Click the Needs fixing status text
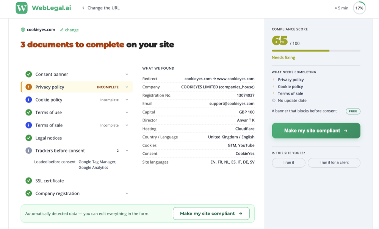This screenshot has width=379, height=229. click(283, 58)
